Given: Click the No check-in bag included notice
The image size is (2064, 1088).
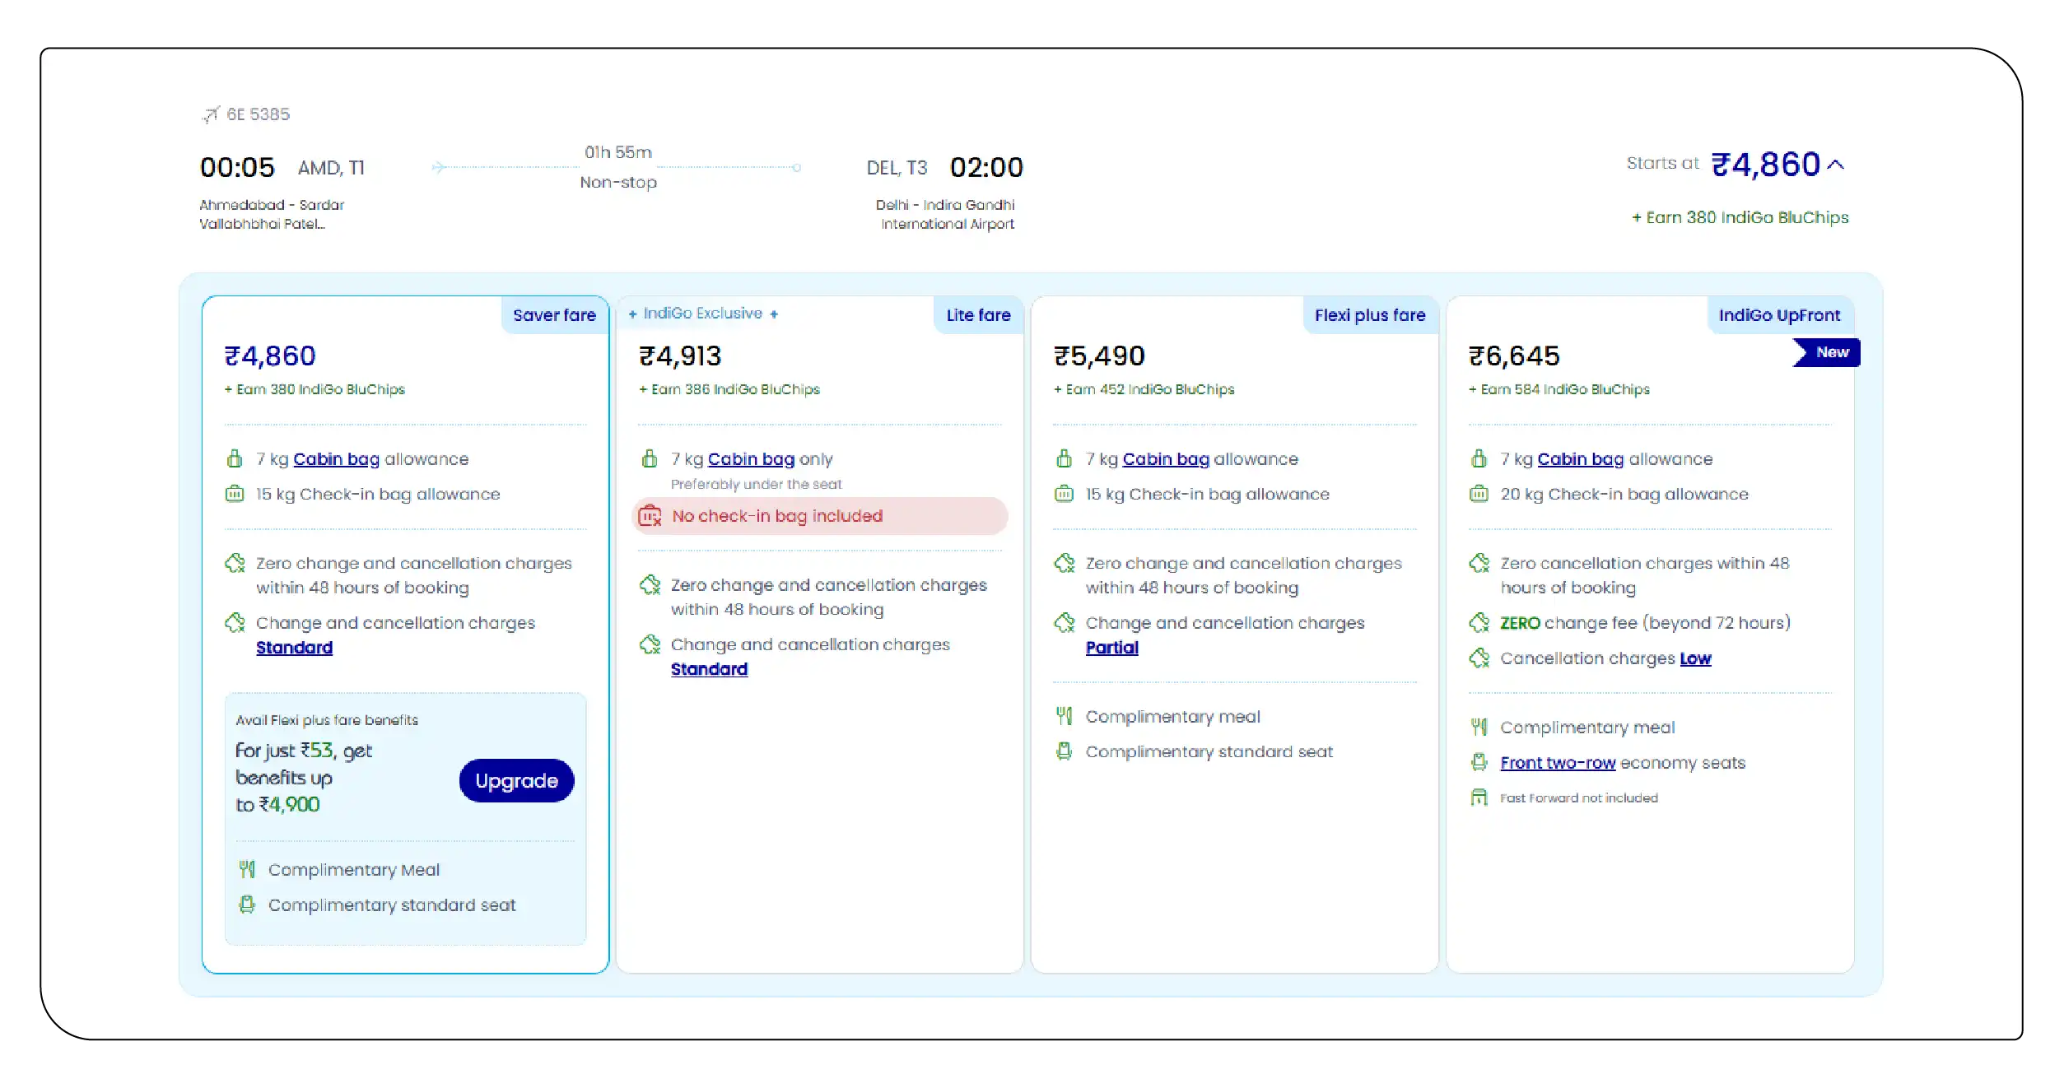Looking at the screenshot, I should coord(820,516).
